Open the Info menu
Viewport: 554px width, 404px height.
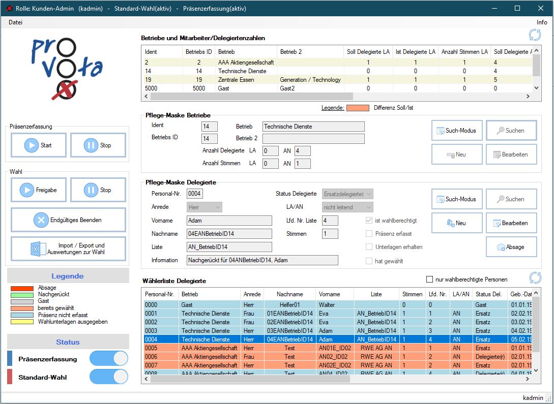coord(541,22)
